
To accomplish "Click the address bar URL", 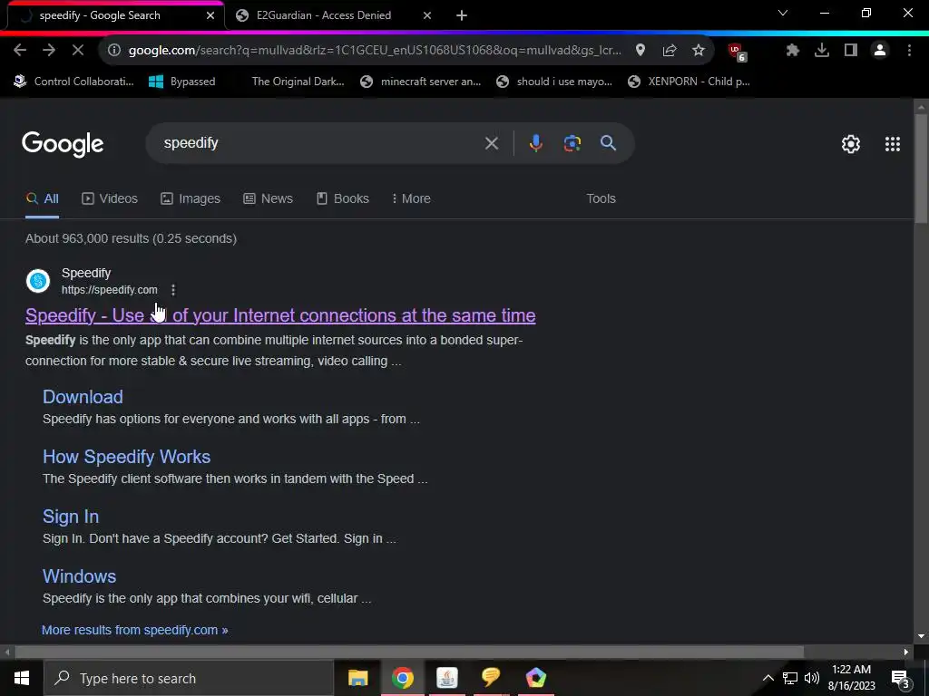I will coord(375,51).
